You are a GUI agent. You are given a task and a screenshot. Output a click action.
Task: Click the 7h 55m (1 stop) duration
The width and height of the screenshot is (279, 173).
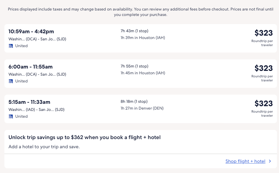click(134, 66)
